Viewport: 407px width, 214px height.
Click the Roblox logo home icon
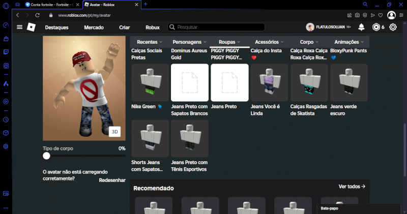point(31,27)
